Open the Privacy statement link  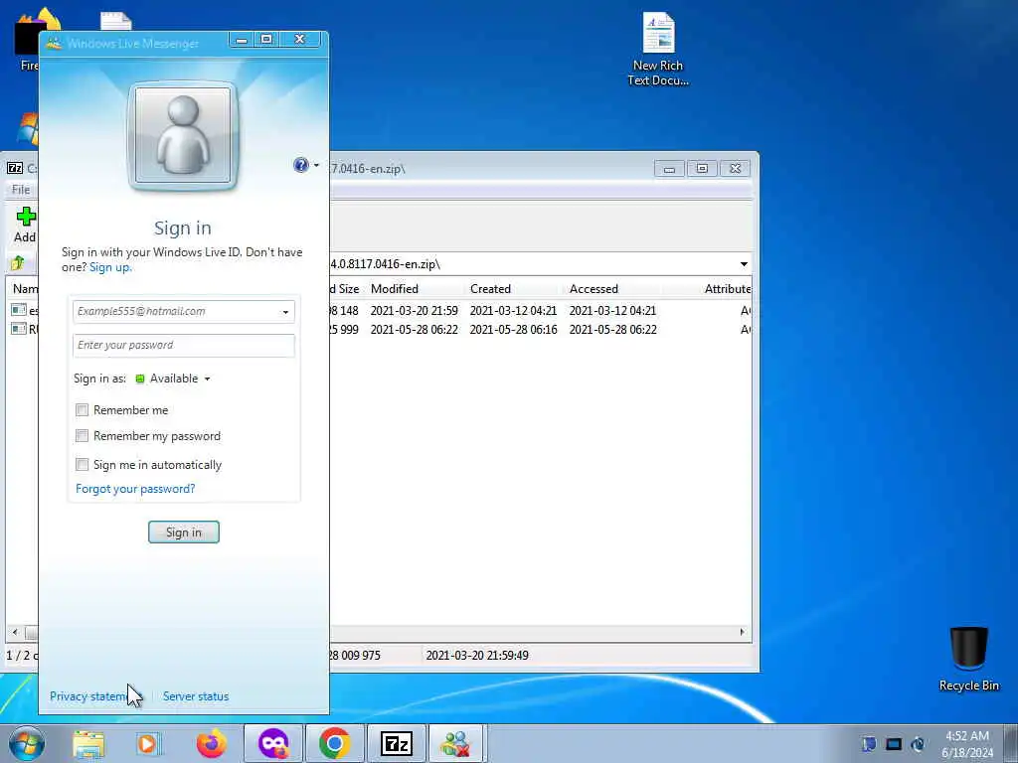[88, 696]
